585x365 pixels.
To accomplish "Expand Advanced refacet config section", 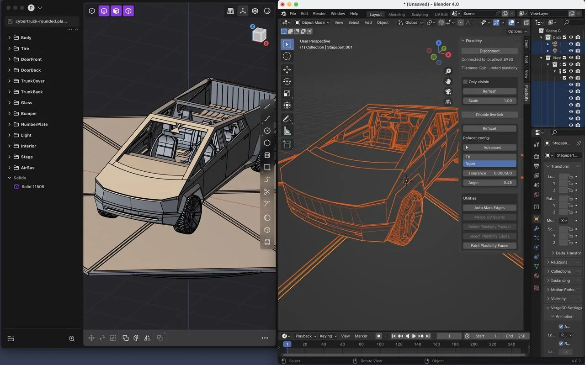I will click(x=489, y=148).
